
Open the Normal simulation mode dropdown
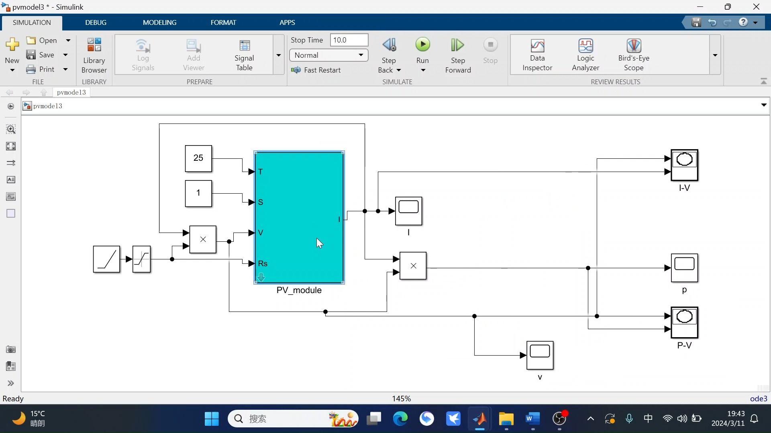360,55
